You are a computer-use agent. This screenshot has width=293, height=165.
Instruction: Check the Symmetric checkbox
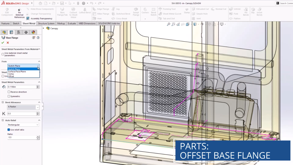9,96
